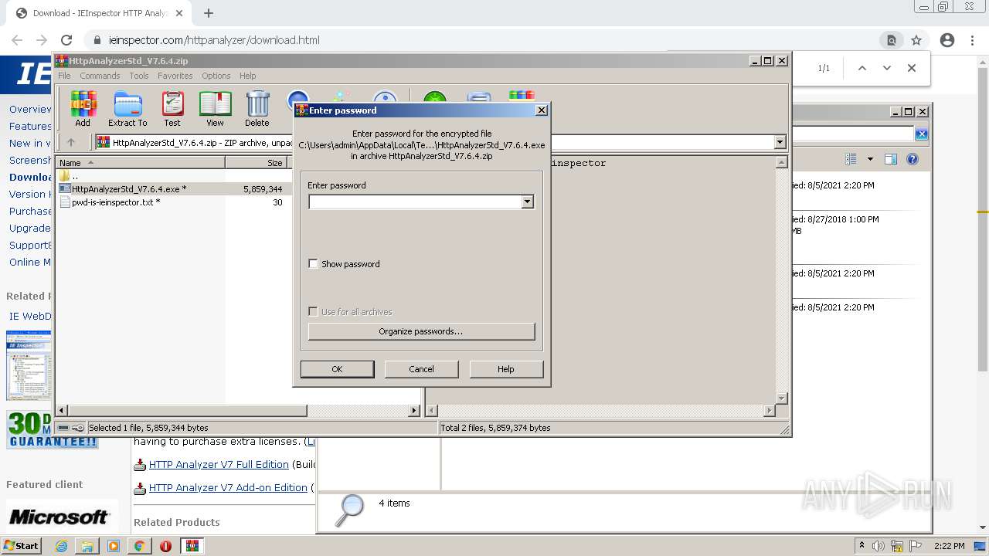Go to previous find-in-page result

pos(862,68)
